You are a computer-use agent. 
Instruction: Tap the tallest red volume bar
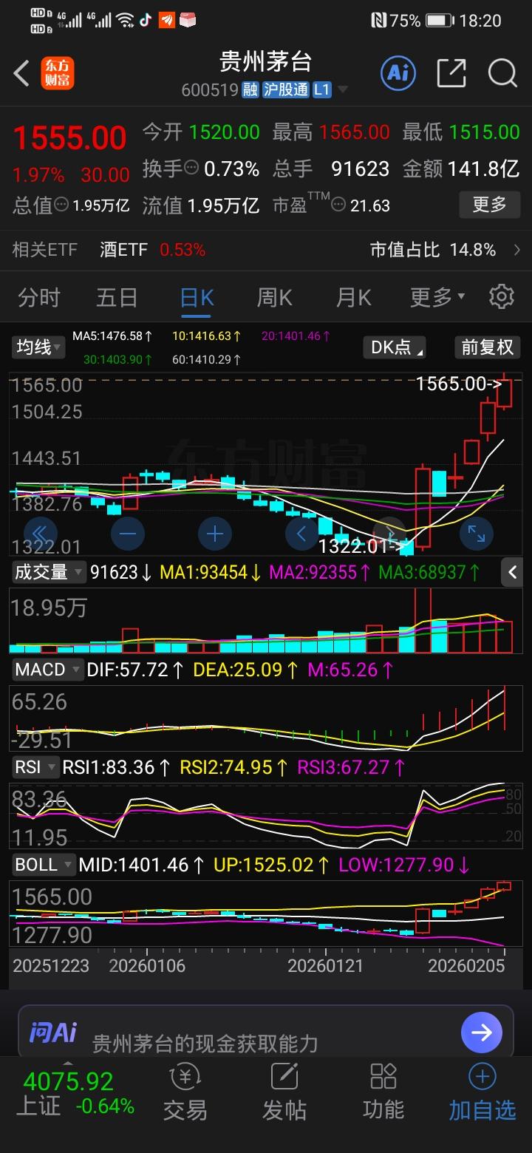pos(423,621)
